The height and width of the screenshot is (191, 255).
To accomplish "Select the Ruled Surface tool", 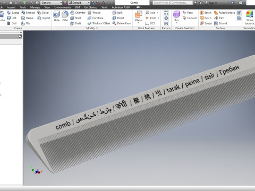I will (x=224, y=13).
